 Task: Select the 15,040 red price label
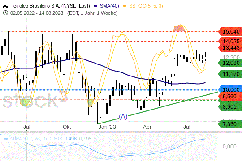pyautogui.click(x=230, y=32)
